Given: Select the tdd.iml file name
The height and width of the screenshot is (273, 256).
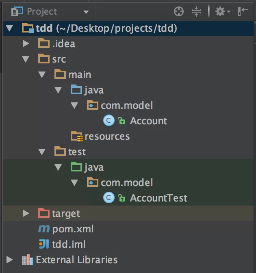Looking at the screenshot, I should (x=69, y=244).
